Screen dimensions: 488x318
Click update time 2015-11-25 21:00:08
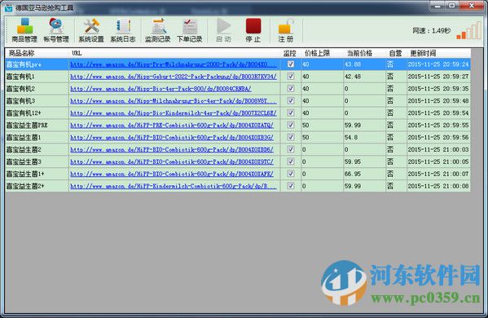point(438,186)
